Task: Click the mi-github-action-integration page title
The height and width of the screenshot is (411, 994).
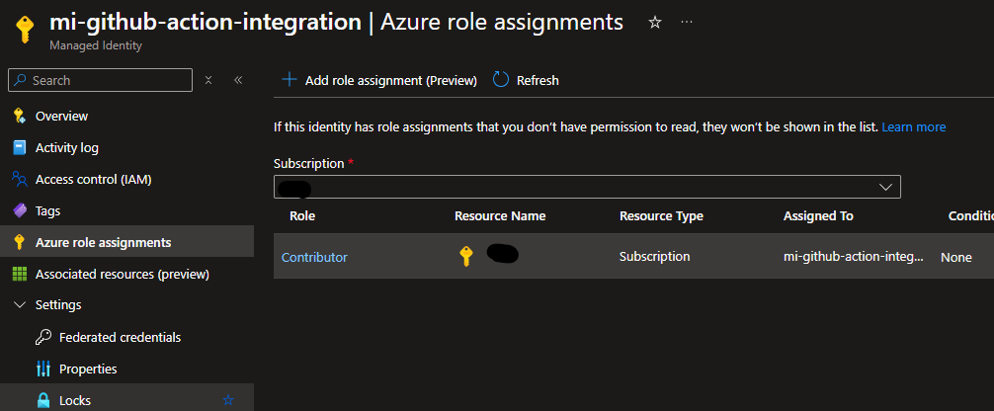Action: pyautogui.click(x=206, y=22)
